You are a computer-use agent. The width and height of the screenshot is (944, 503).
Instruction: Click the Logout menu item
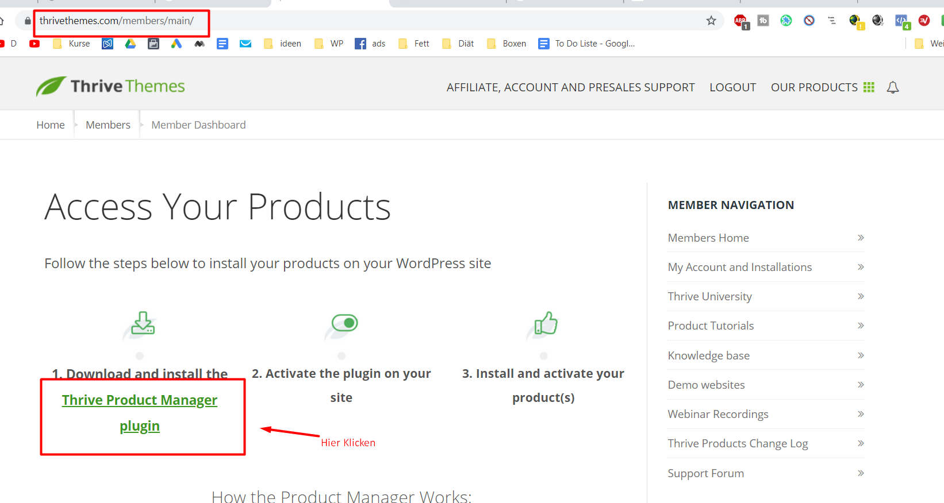733,87
